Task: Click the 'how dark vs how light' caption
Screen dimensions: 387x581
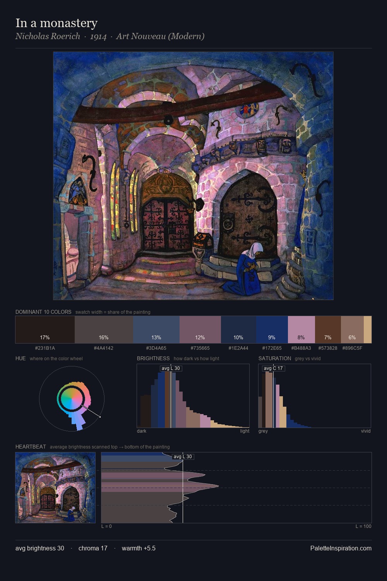Action: tap(197, 358)
